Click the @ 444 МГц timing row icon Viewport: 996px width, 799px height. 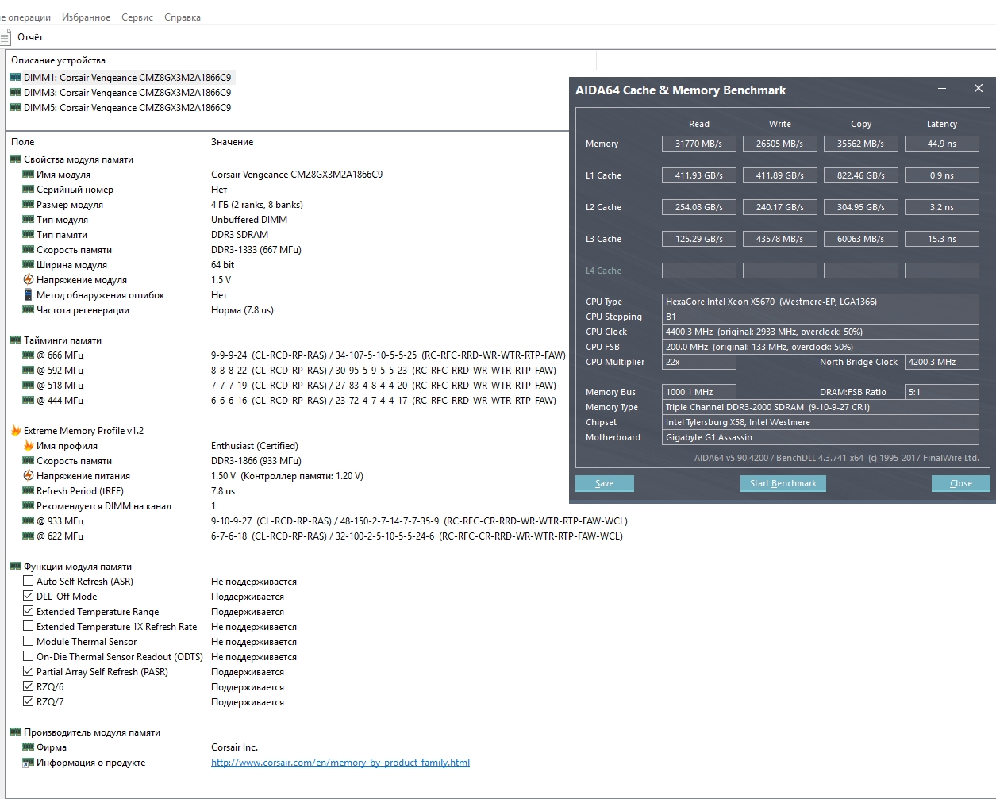(x=28, y=401)
